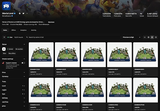Select the highlighted grid view icon

click(152, 38)
